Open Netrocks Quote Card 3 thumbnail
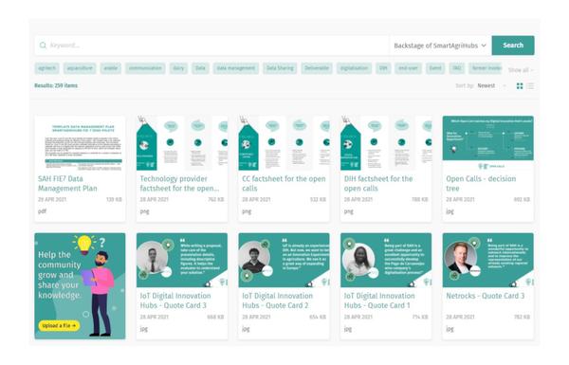This screenshot has height=365, width=569. [487, 260]
